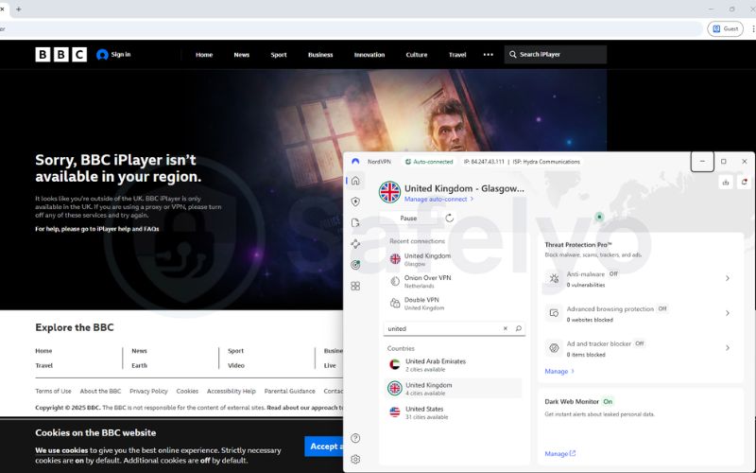
Task: Open NordVPN settings gear icon
Action: coord(355,459)
